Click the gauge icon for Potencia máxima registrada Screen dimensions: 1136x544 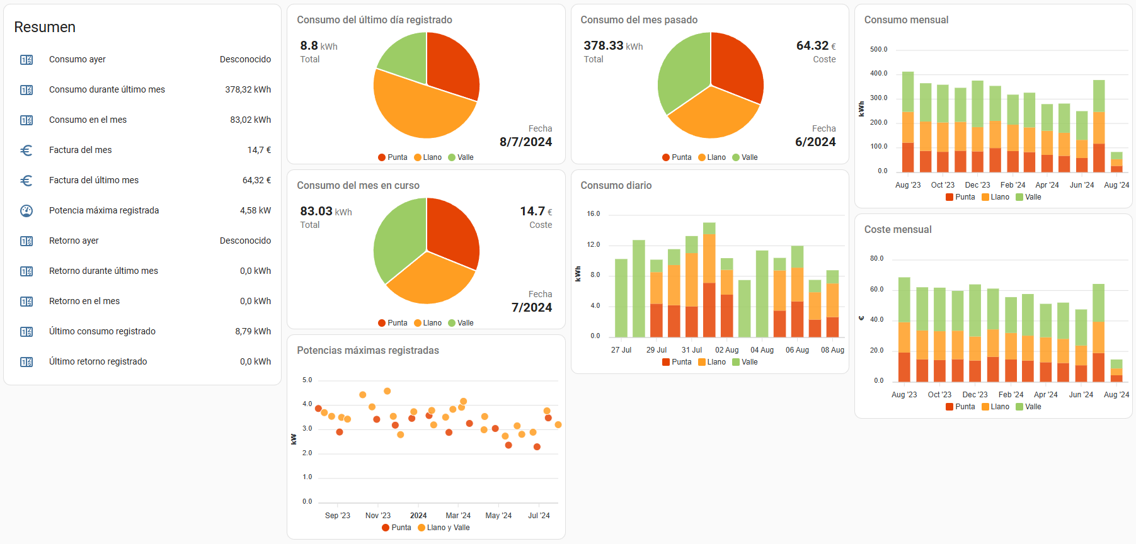[x=26, y=211]
